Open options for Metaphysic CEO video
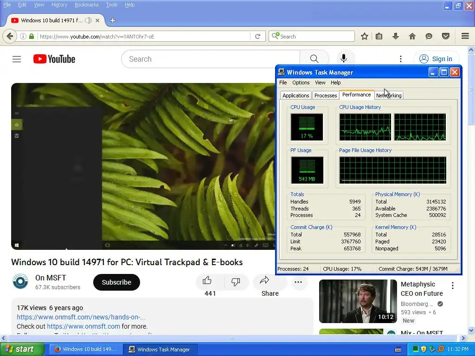This screenshot has width=475, height=356. [x=453, y=285]
